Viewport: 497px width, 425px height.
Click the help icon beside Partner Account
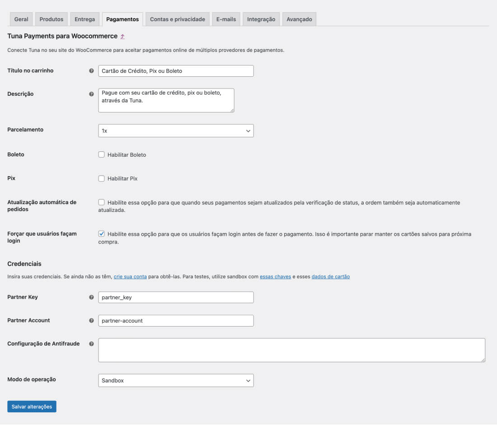click(91, 321)
